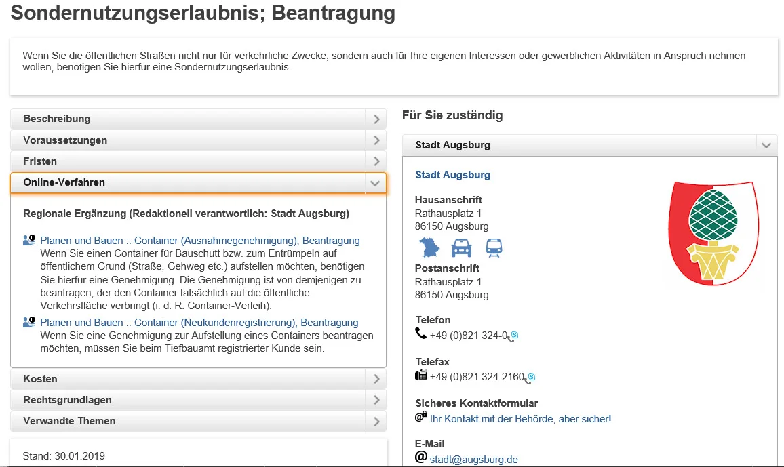Click the fax number +49 (0)821 324-2160
This screenshot has height=467, width=784.
coord(477,377)
